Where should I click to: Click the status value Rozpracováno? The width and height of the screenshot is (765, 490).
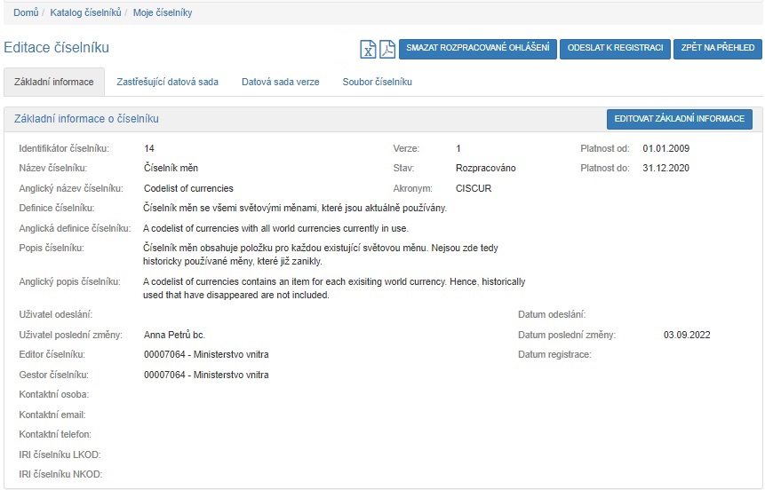point(485,168)
